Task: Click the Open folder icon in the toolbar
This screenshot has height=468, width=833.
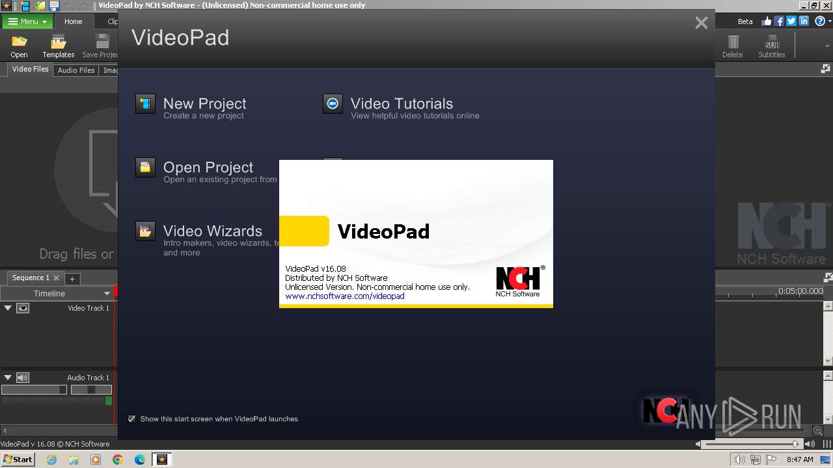Action: [19, 42]
